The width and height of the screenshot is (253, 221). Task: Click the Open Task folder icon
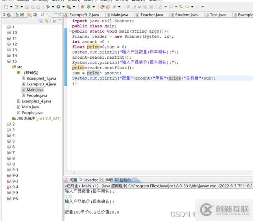click(x=108, y=7)
